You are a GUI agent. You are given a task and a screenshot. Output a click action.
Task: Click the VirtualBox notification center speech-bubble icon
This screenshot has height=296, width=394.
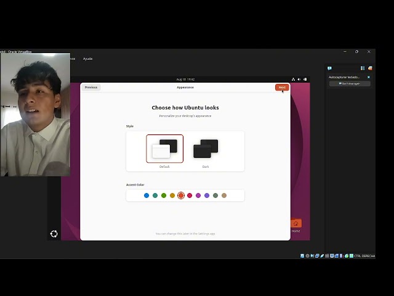(329, 68)
